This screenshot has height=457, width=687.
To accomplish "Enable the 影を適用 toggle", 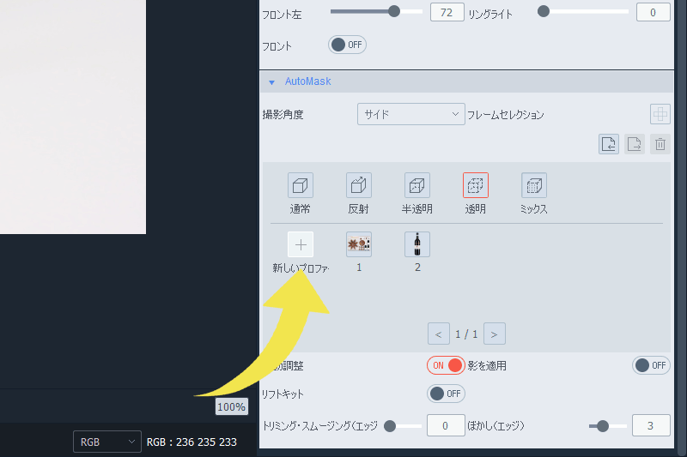I will coord(650,365).
